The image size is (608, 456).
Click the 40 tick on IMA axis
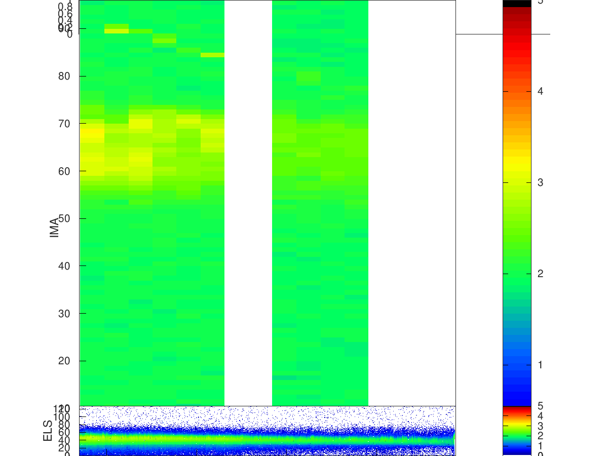tap(64, 266)
